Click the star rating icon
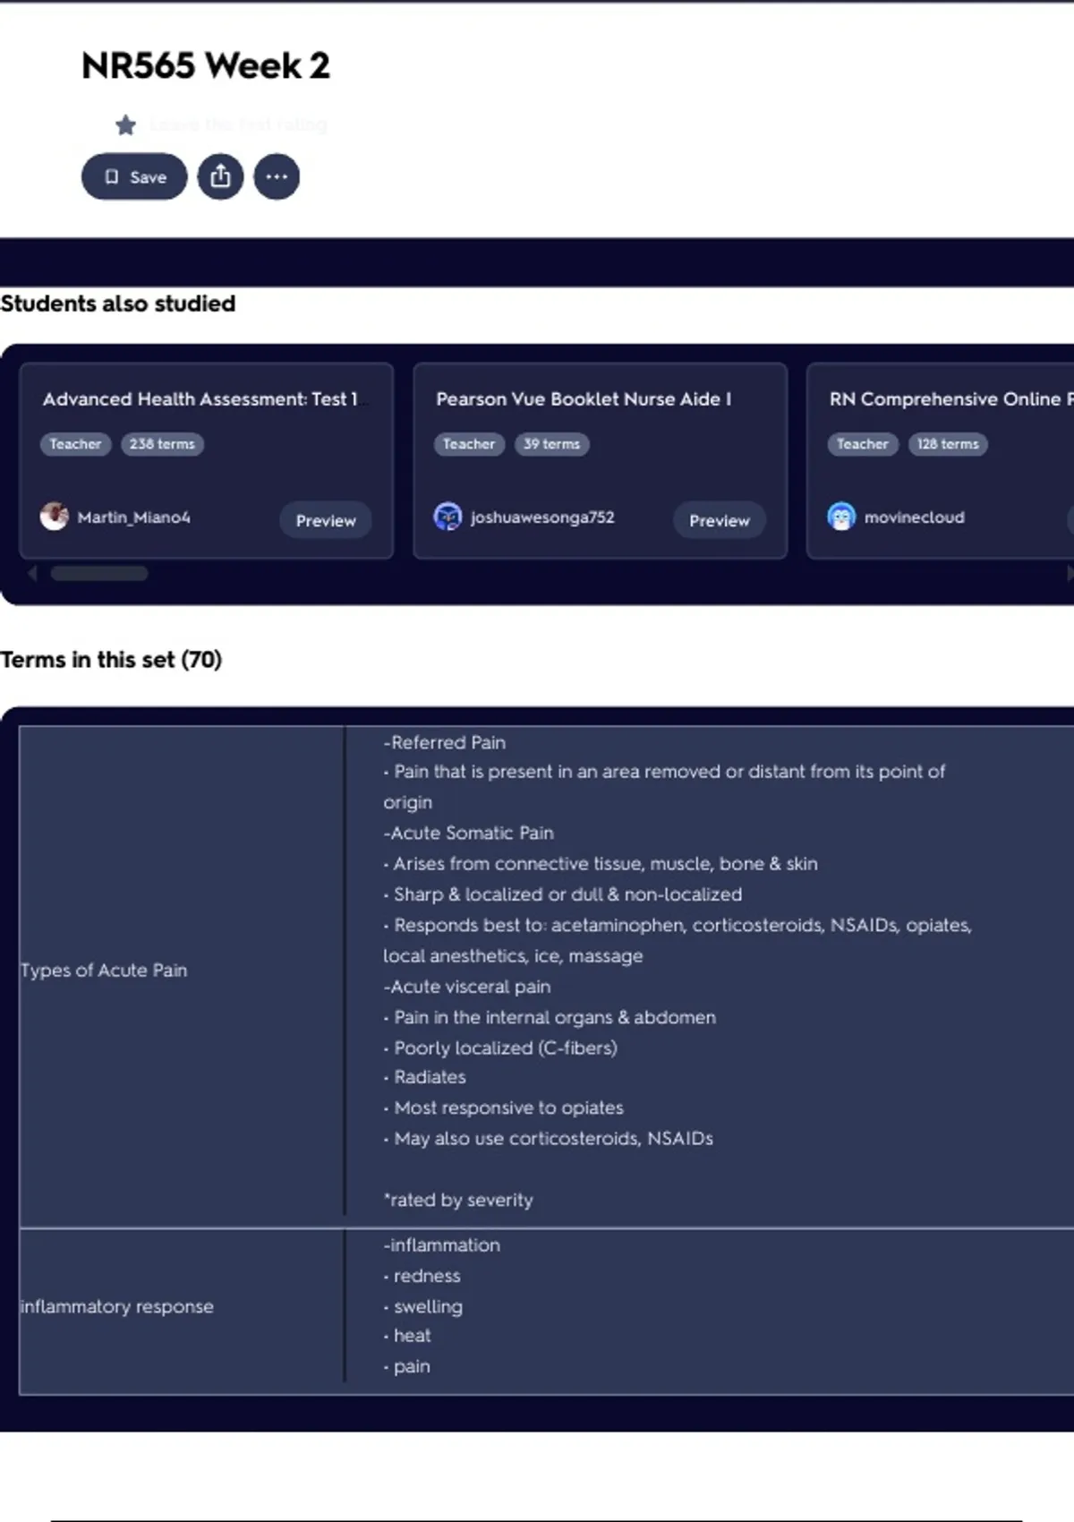Viewport: 1074px width, 1522px height. [125, 124]
